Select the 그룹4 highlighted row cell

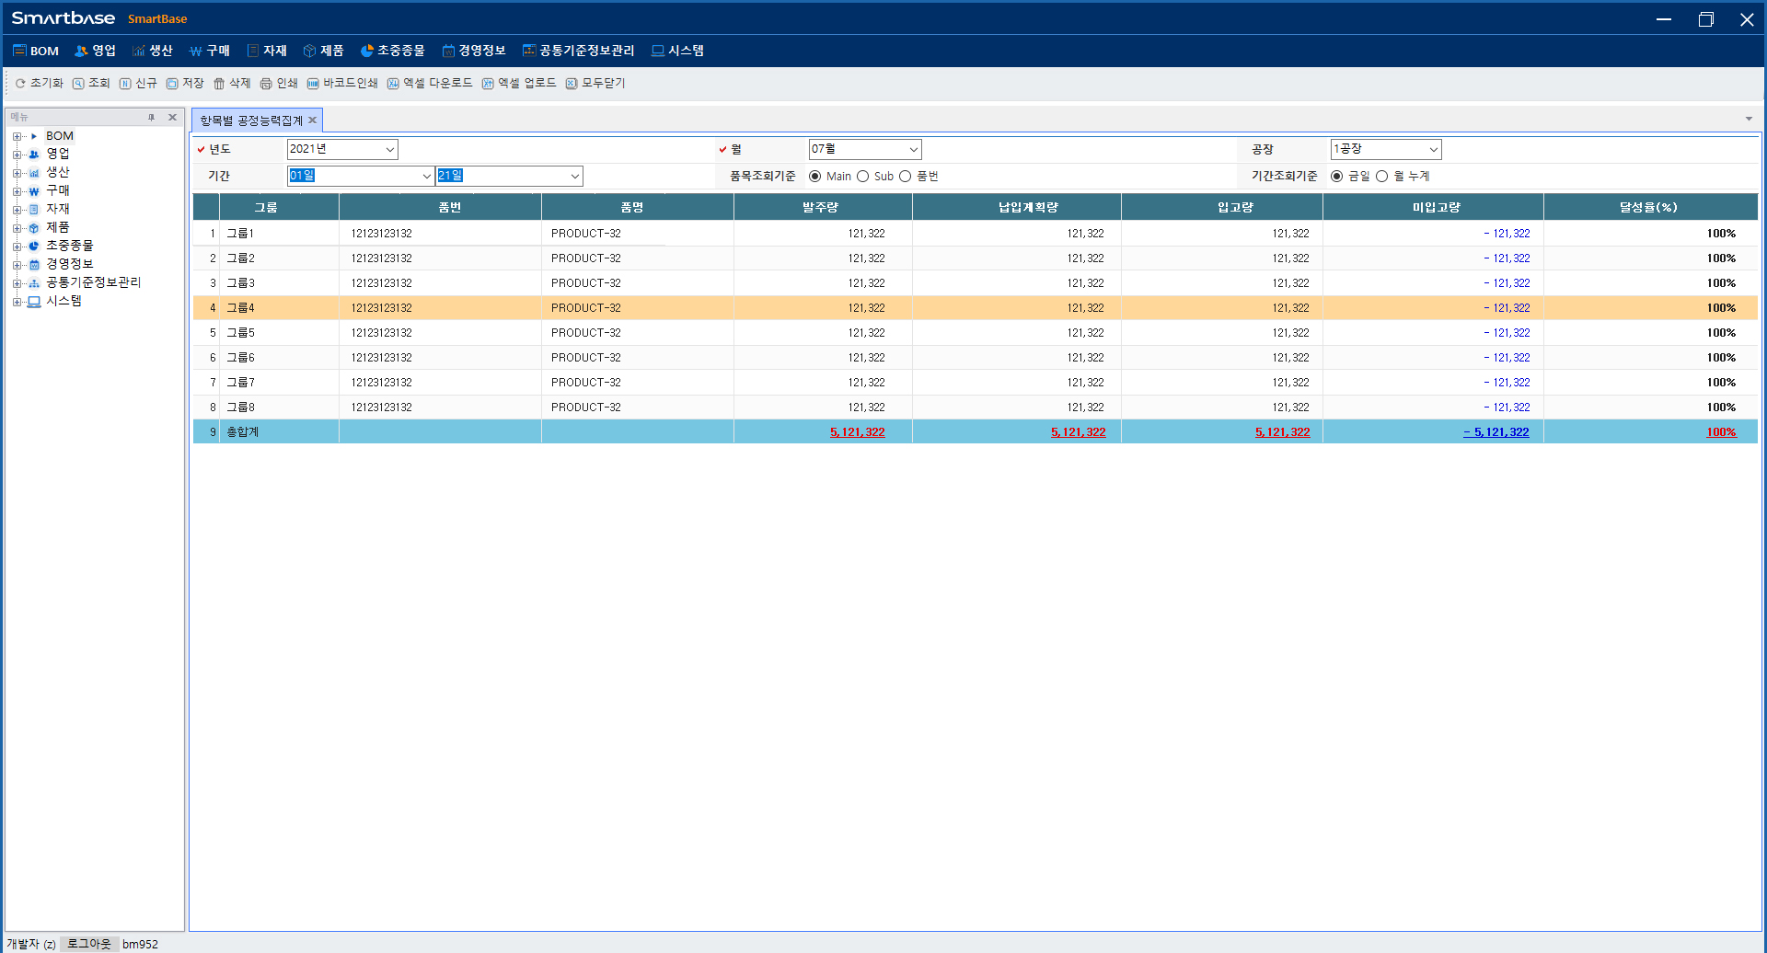(x=279, y=308)
